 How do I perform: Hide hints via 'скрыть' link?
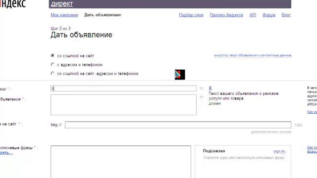click(x=279, y=151)
